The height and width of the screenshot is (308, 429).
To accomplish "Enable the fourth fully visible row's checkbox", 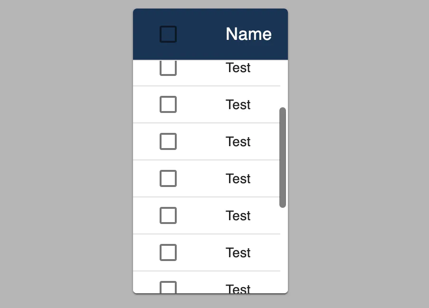I will [168, 215].
